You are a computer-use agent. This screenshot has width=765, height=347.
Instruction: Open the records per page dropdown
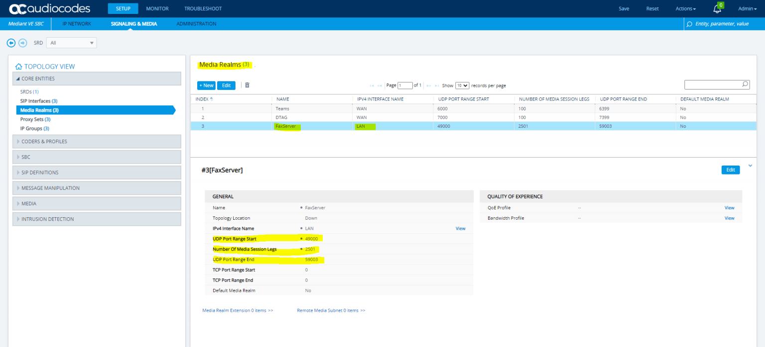(462, 86)
